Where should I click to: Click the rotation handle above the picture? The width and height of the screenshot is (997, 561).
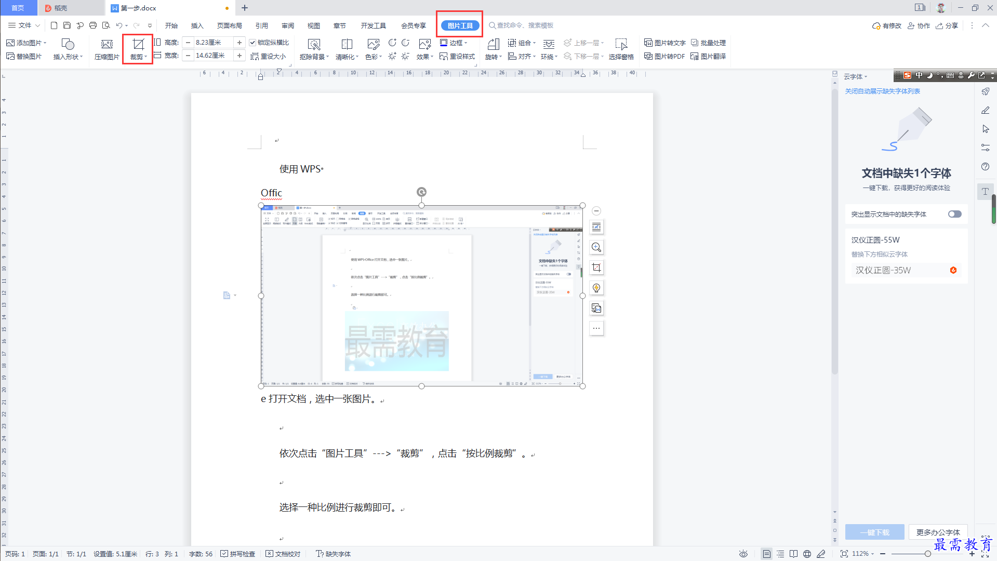(422, 192)
